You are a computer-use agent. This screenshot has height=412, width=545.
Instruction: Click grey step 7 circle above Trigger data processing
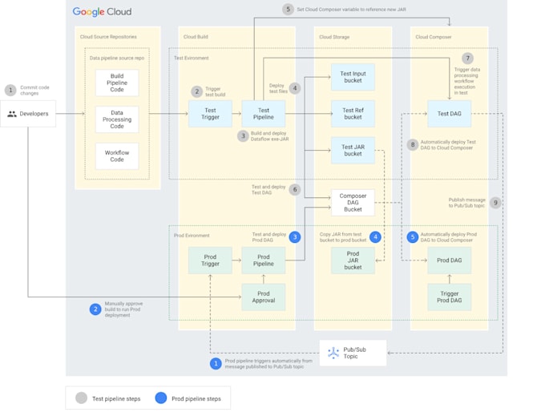[467, 59]
